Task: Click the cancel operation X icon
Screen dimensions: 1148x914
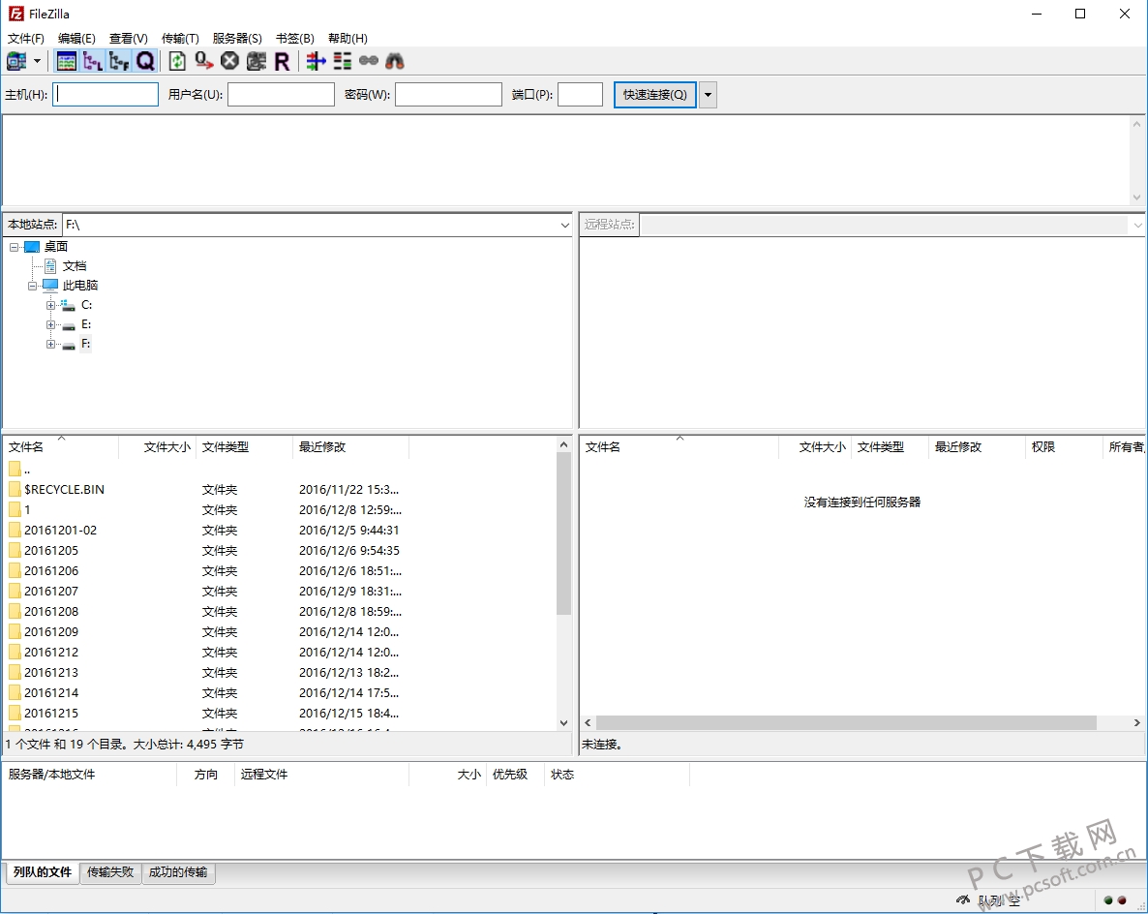Action: pos(230,62)
